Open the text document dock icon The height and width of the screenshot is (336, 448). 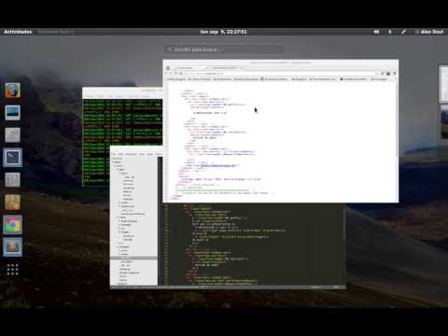(x=12, y=135)
